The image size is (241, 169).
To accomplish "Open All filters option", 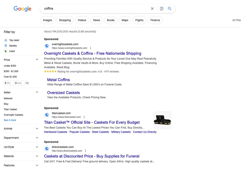I will pyautogui.click(x=236, y=20).
